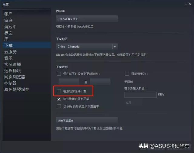Check the 限制带宽为 option

[x=127, y=74]
